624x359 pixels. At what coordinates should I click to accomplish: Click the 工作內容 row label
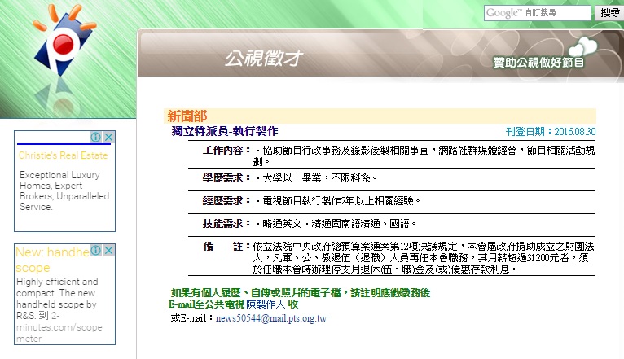226,151
